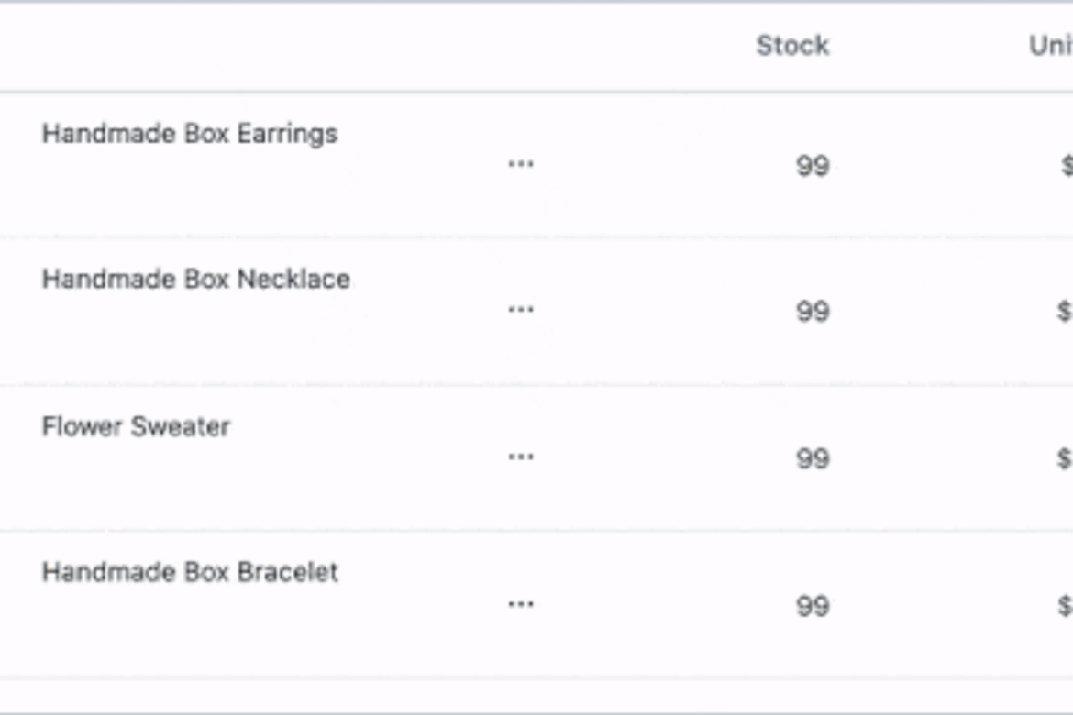
Task: Click the ellipsis actions icon on the first row
Action: point(521,162)
